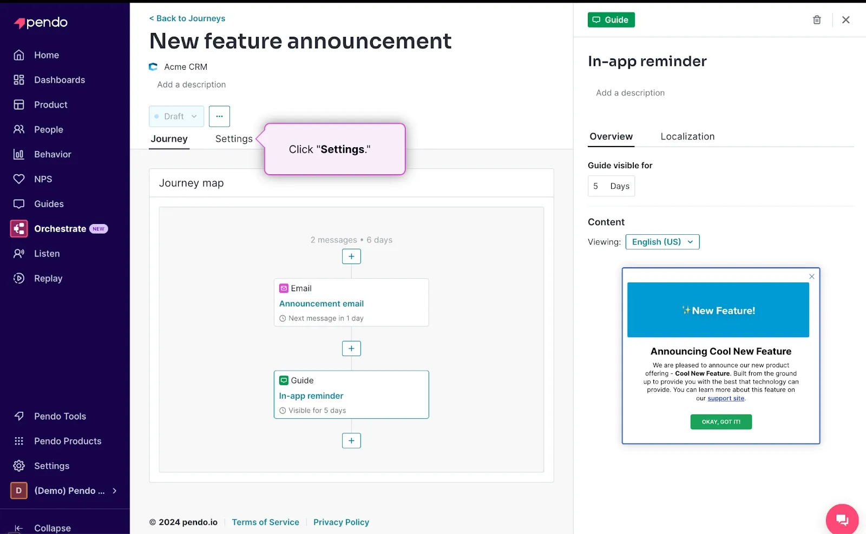The width and height of the screenshot is (866, 534).
Task: Add a step above Announcement email
Action: coord(351,256)
